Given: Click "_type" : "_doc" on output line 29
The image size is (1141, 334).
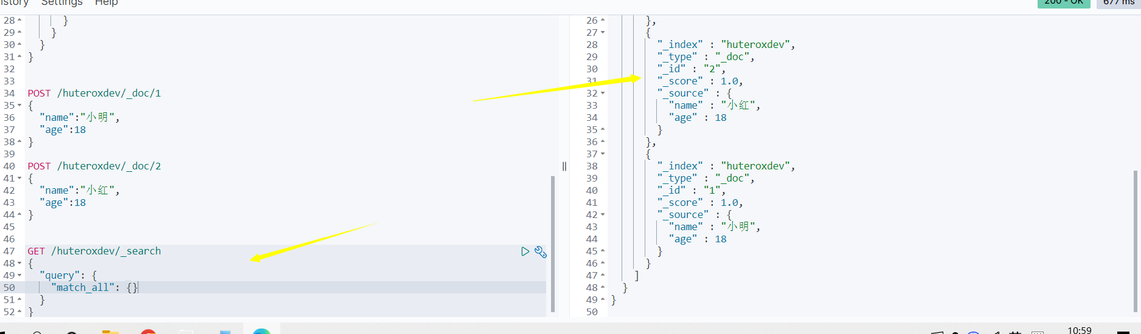Looking at the screenshot, I should click(706, 57).
